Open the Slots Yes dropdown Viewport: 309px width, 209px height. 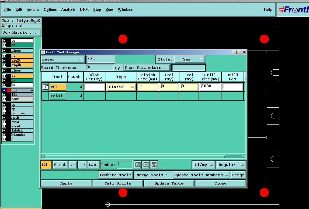coord(190,59)
